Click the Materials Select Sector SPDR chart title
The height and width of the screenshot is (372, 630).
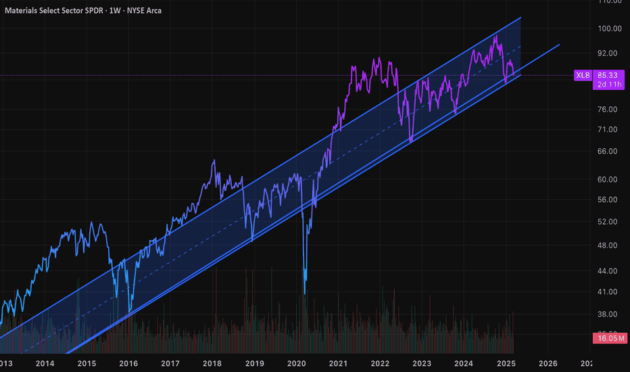click(83, 11)
